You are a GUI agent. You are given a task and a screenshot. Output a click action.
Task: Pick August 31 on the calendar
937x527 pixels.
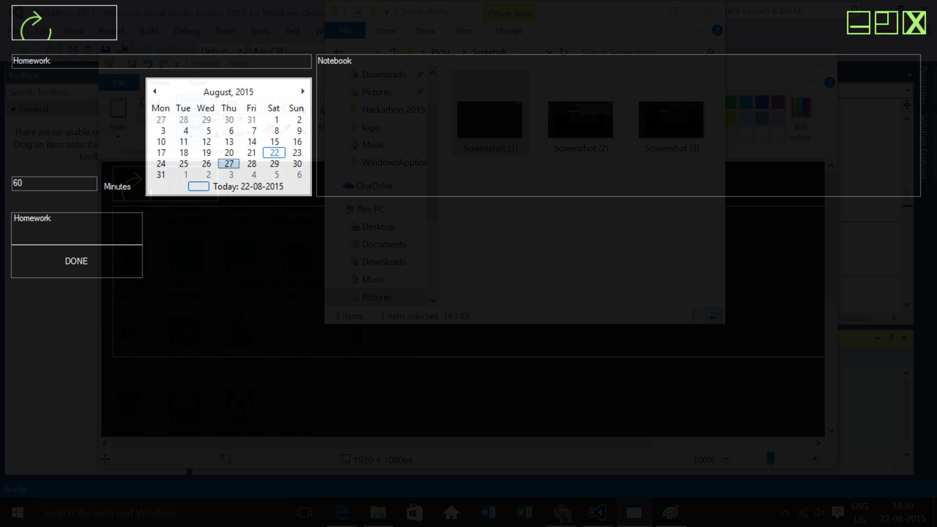tap(161, 175)
